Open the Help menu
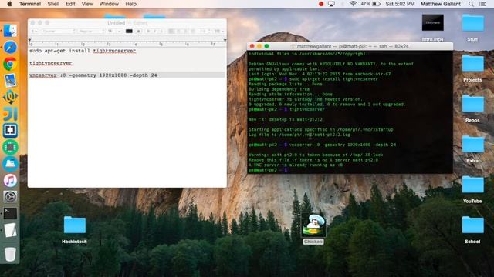The height and width of the screenshot is (277, 494). tap(130, 4)
